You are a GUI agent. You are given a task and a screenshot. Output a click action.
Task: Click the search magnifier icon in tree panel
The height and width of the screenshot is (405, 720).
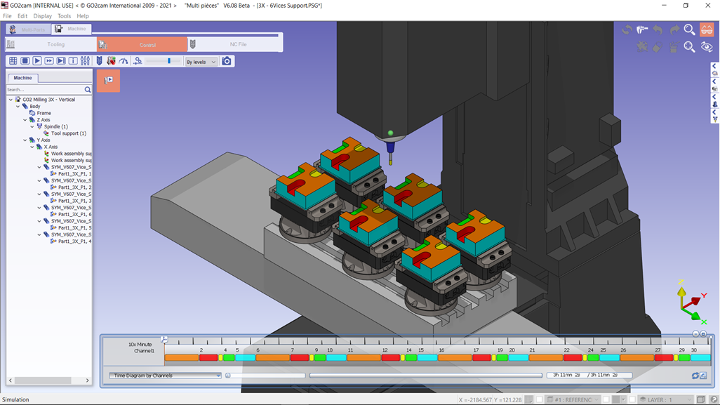tap(88, 90)
